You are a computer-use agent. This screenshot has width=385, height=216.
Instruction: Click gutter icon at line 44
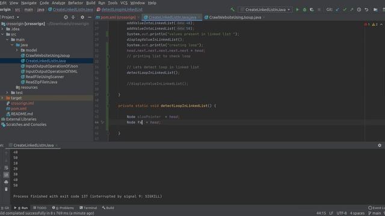pyautogui.click(x=103, y=122)
